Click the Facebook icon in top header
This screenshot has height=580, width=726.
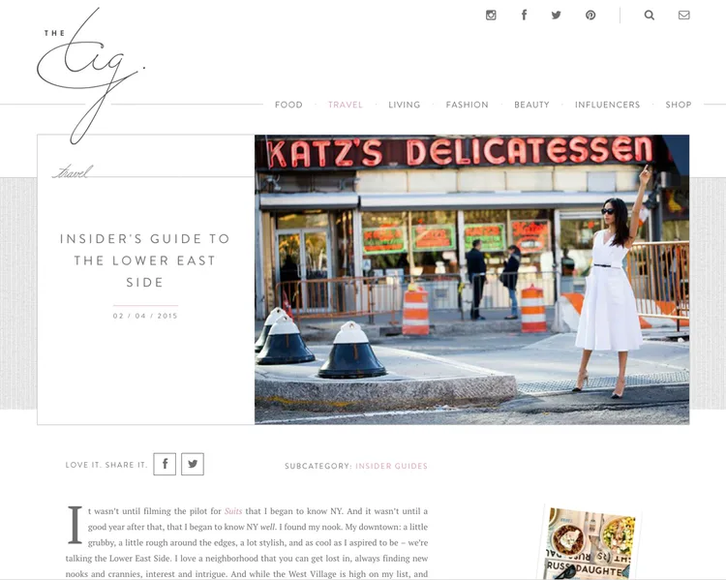(524, 15)
